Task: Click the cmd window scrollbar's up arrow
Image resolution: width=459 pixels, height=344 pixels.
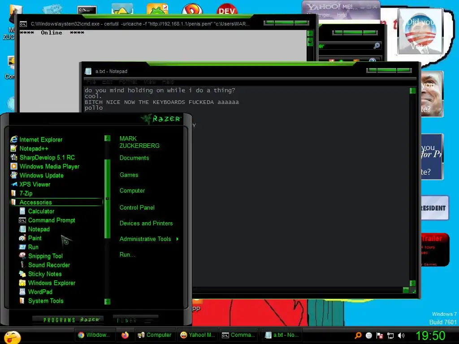Action: (x=310, y=33)
